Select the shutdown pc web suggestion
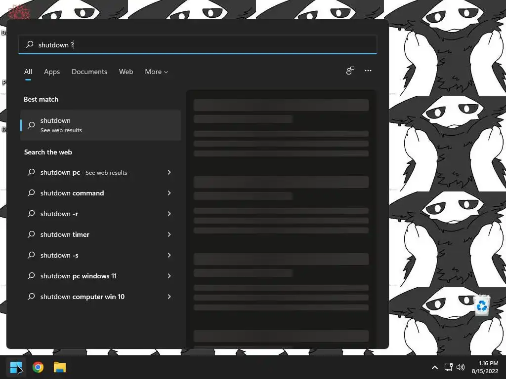This screenshot has width=506, height=379. pyautogui.click(x=100, y=172)
